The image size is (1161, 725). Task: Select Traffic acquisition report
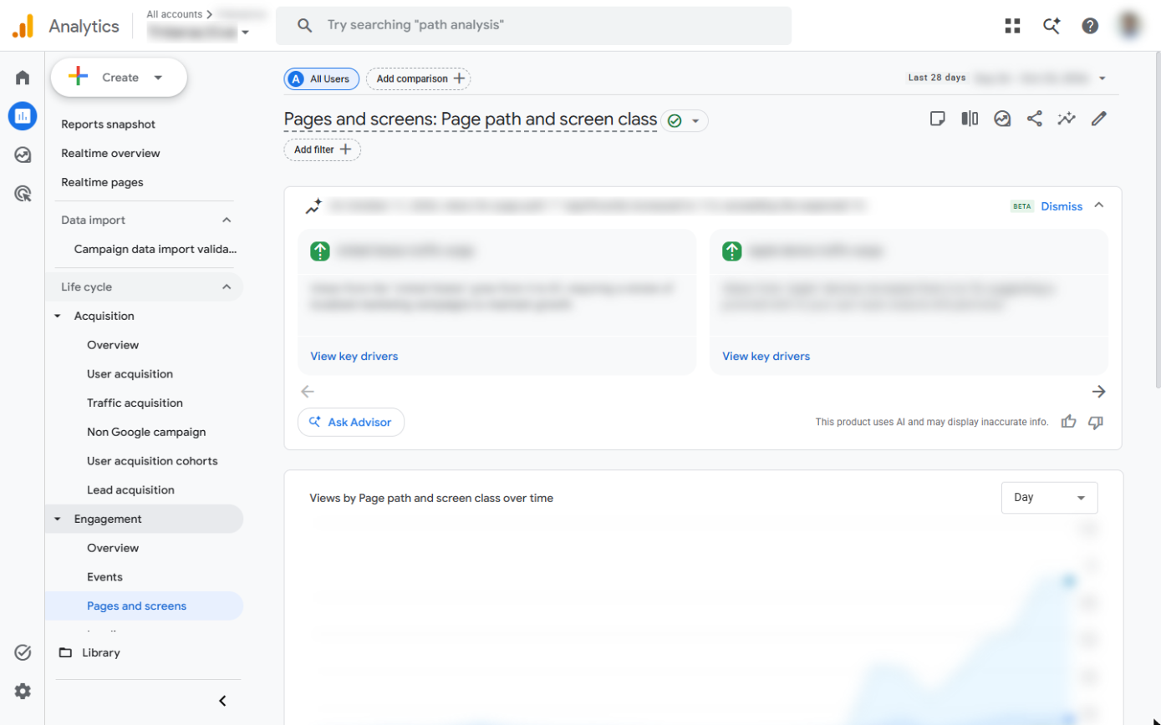[135, 403]
